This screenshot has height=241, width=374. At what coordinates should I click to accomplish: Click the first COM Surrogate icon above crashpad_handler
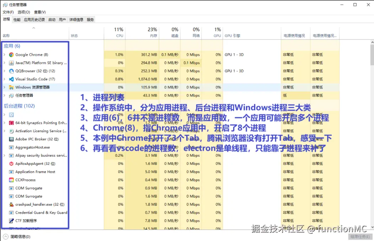pyautogui.click(x=11, y=188)
